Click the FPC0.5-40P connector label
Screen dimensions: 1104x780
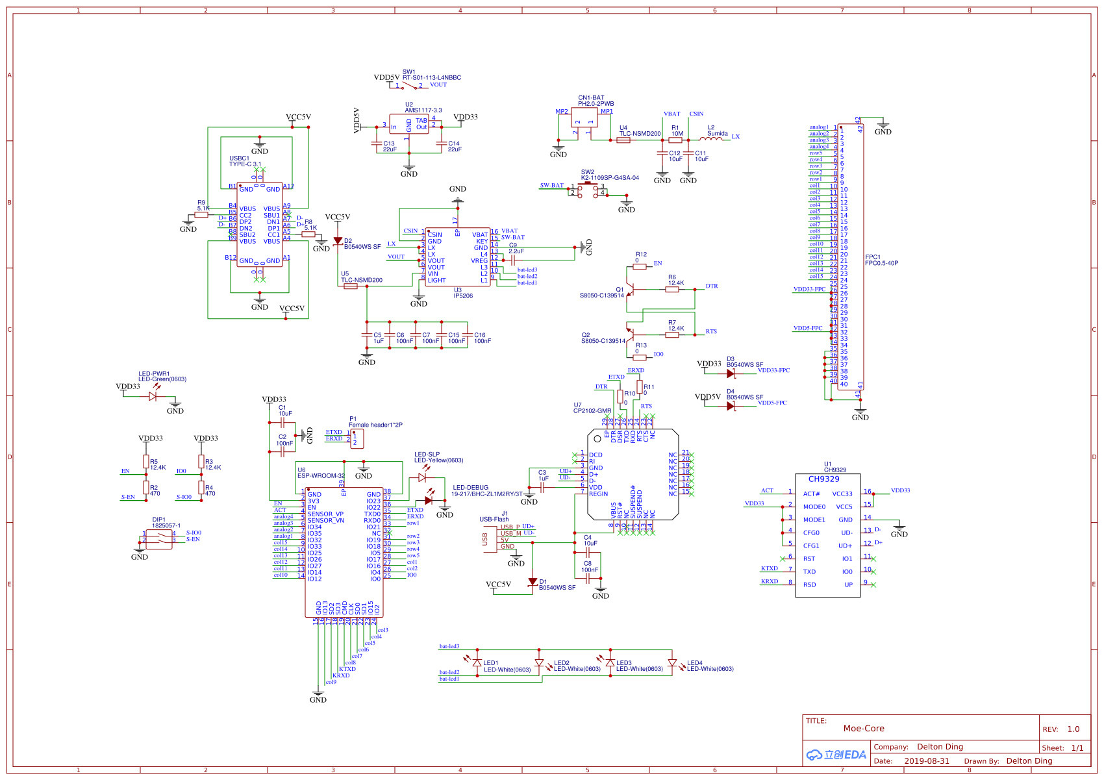(x=881, y=264)
